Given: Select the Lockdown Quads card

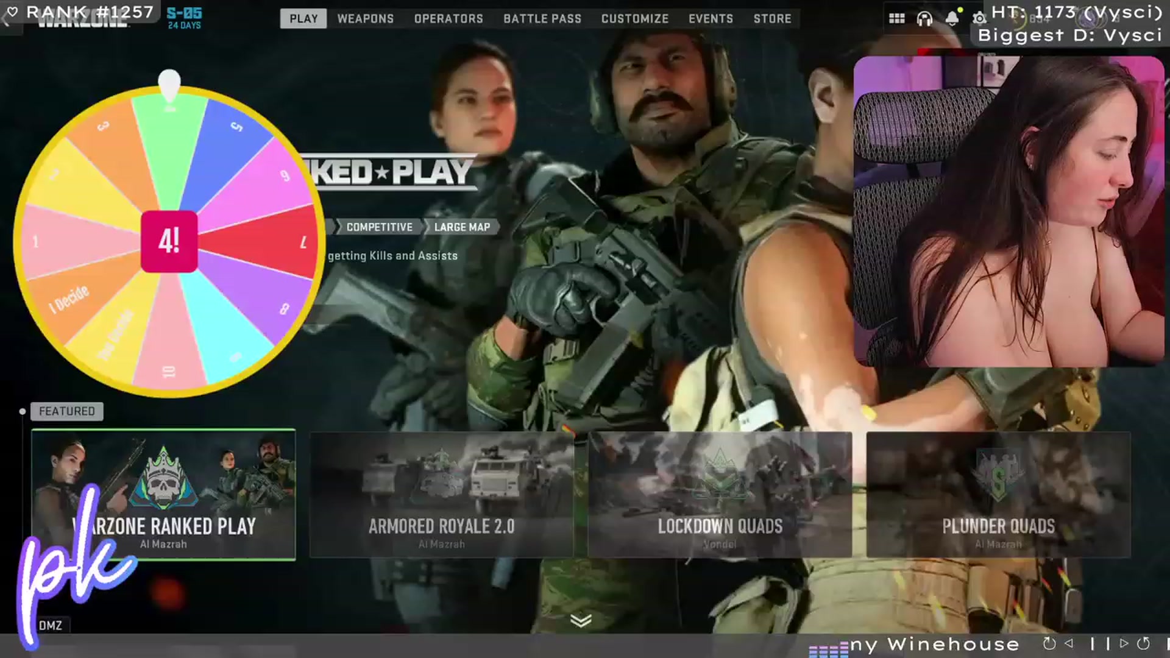Looking at the screenshot, I should click(x=720, y=495).
